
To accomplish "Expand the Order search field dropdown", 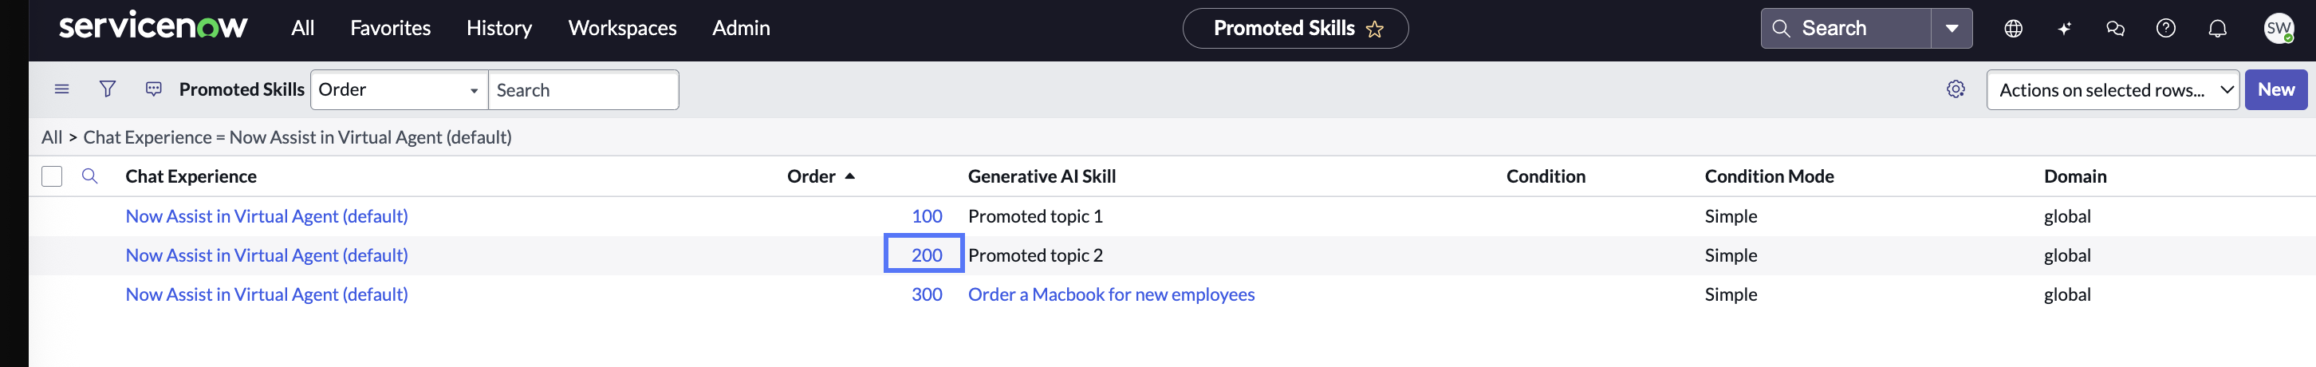I will (400, 90).
